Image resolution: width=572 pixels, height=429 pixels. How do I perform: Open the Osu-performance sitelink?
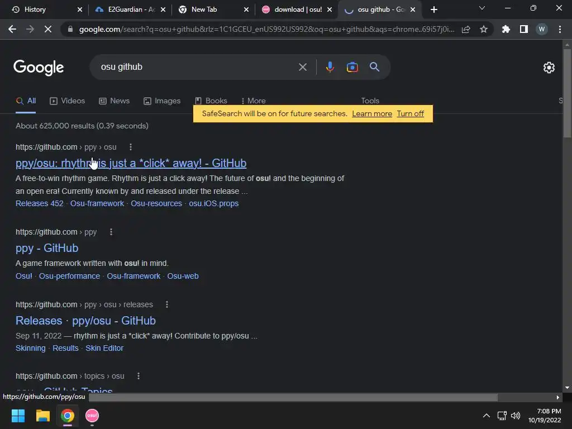coord(69,276)
